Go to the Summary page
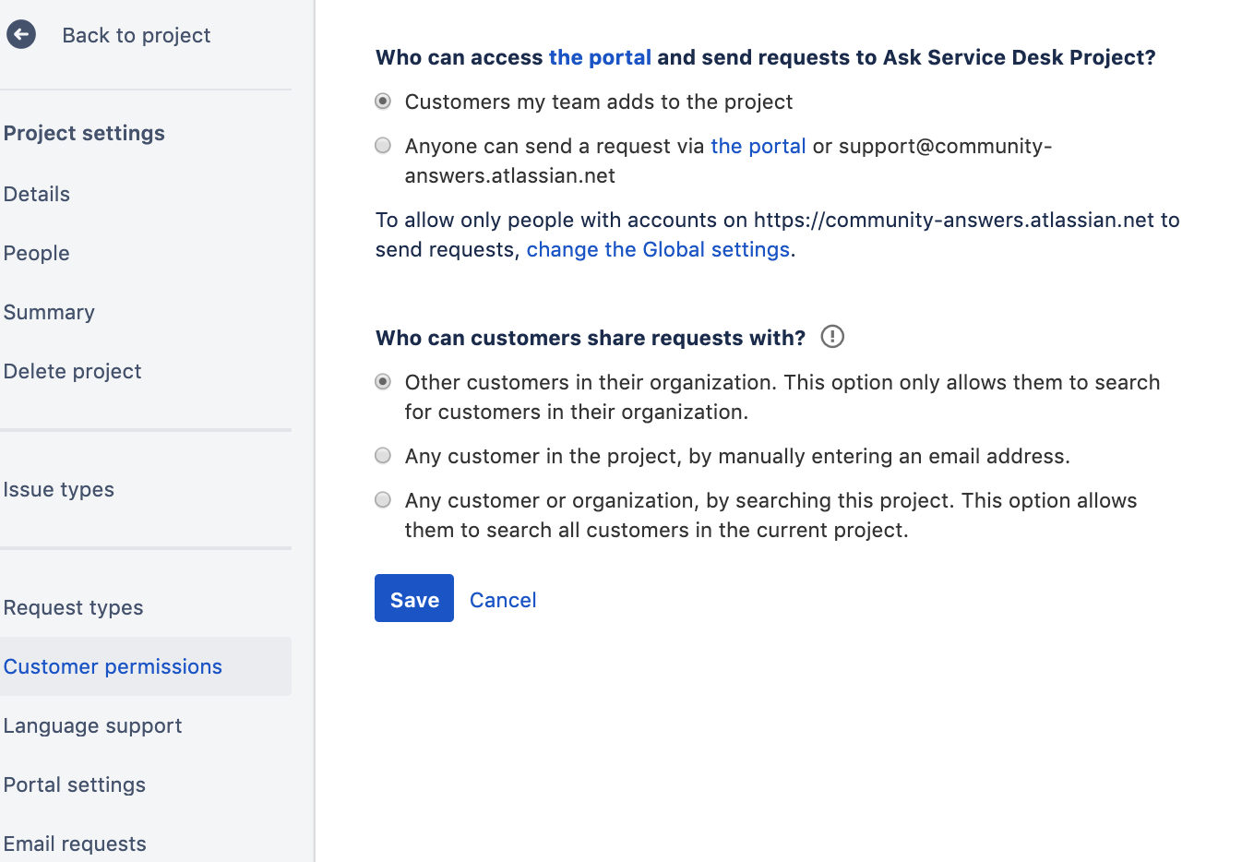Image resolution: width=1242 pixels, height=862 pixels. tap(49, 312)
